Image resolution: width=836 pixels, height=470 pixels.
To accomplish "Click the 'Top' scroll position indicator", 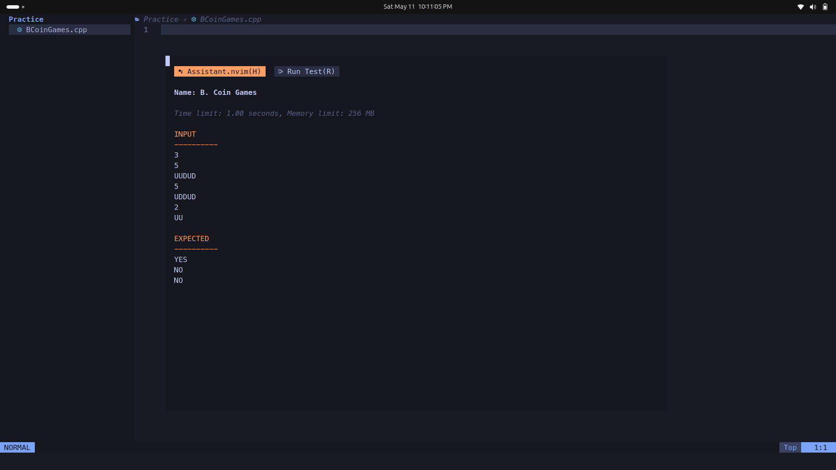I will 790,447.
